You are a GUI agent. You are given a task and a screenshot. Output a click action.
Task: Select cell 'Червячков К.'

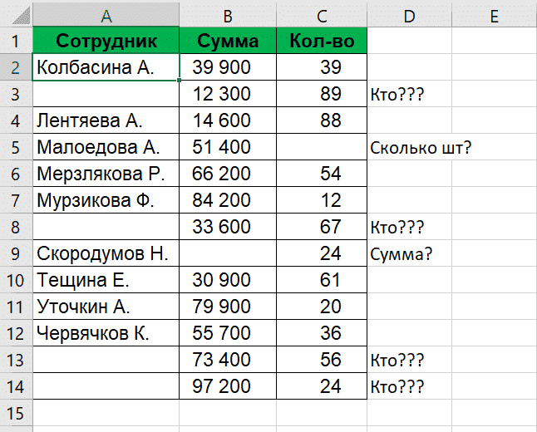click(x=106, y=333)
